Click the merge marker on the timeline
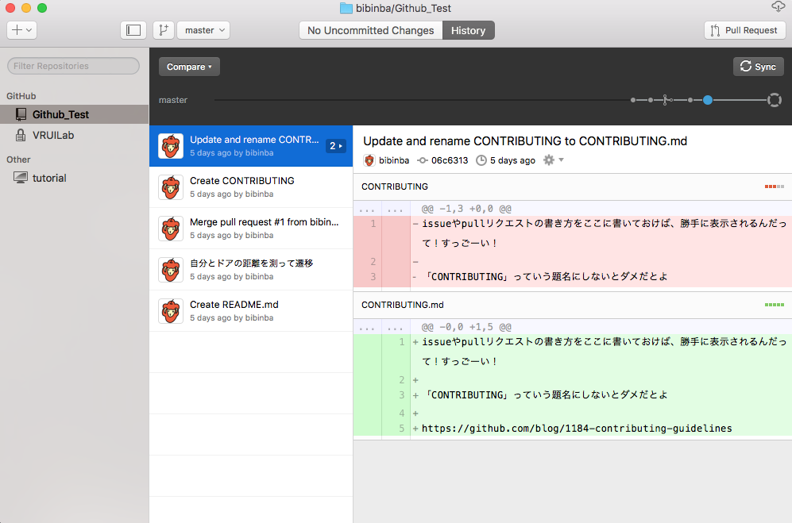 click(666, 100)
